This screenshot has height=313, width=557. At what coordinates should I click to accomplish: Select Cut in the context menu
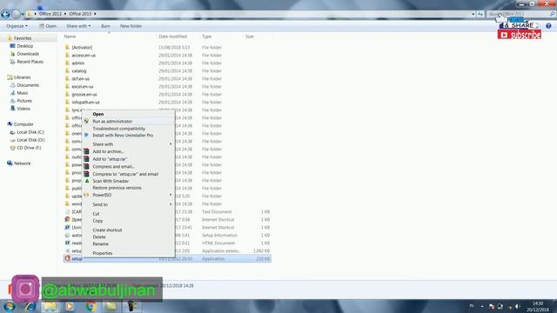96,214
